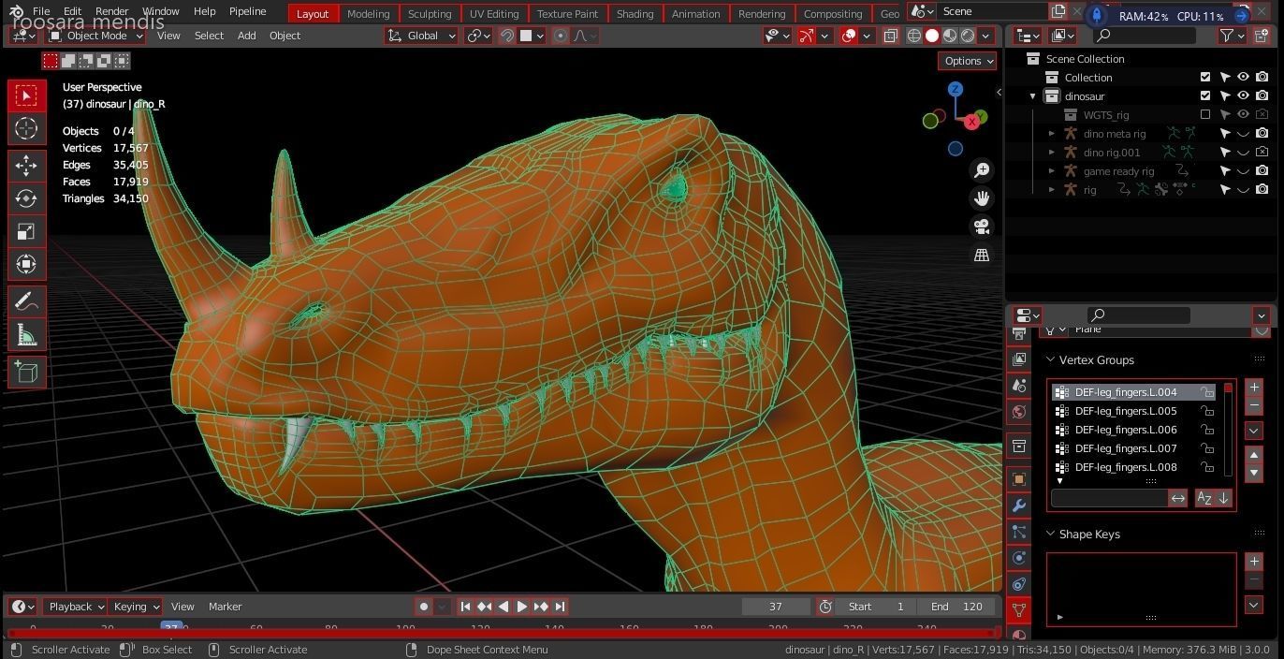Open the pivot point dropdown

[478, 36]
